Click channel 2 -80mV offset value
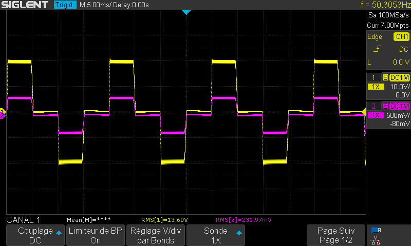 click(x=400, y=124)
